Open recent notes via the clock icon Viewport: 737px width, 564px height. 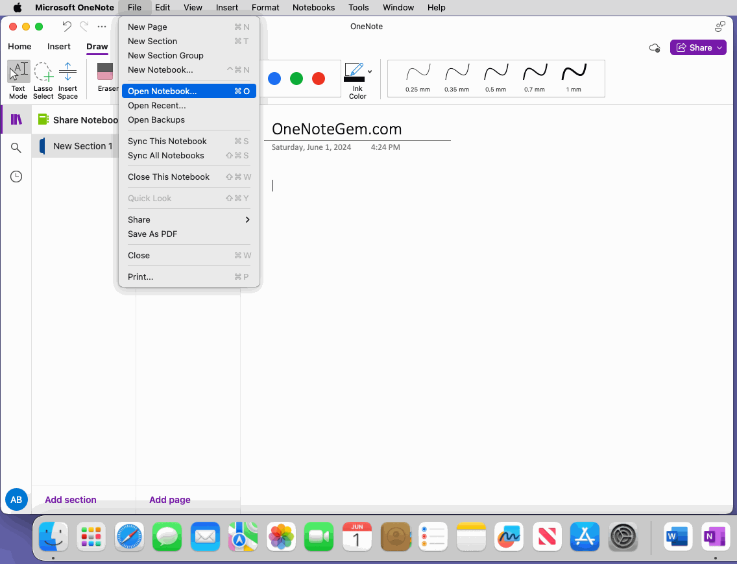[x=16, y=176]
